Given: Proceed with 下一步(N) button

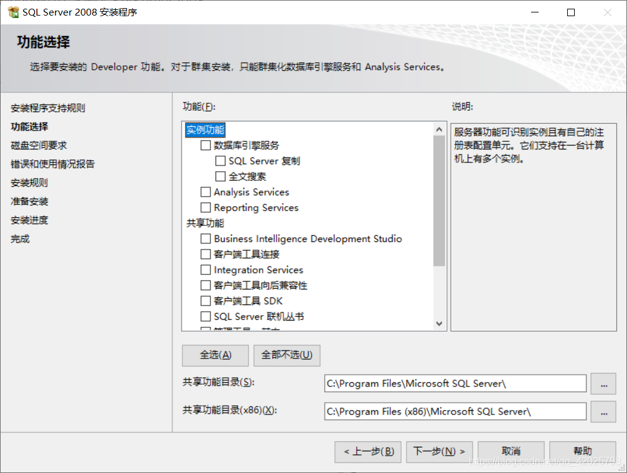Looking at the screenshot, I should 440,452.
